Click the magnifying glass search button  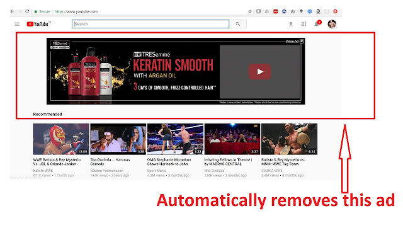pyautogui.click(x=238, y=24)
